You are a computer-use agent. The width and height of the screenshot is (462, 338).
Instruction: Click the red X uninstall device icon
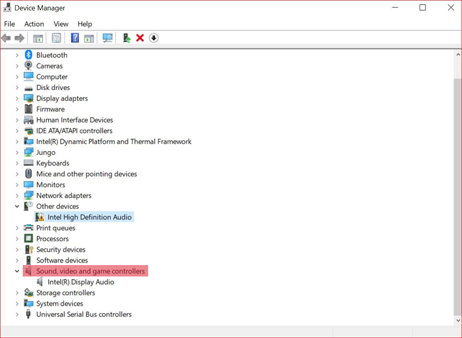click(140, 38)
